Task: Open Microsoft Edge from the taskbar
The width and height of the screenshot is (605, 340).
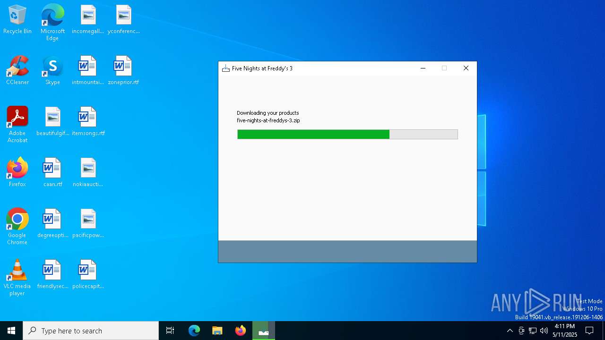Action: [x=194, y=331]
